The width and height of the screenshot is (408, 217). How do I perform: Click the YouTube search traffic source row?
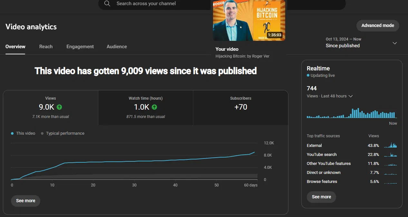(x=352, y=155)
